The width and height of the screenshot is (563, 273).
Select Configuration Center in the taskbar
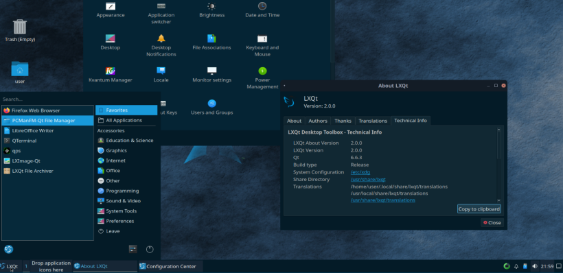(x=170, y=266)
